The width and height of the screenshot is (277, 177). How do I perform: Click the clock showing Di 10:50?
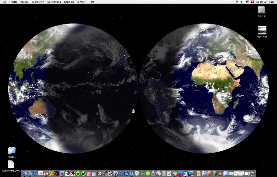(x=261, y=2)
